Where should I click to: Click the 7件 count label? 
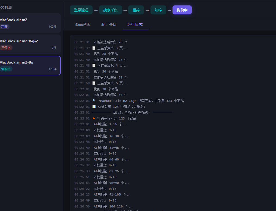(54, 48)
